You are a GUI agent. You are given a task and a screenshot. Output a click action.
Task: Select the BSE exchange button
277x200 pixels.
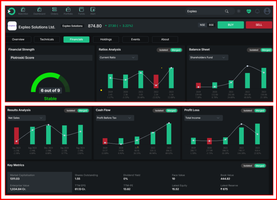click(211, 25)
